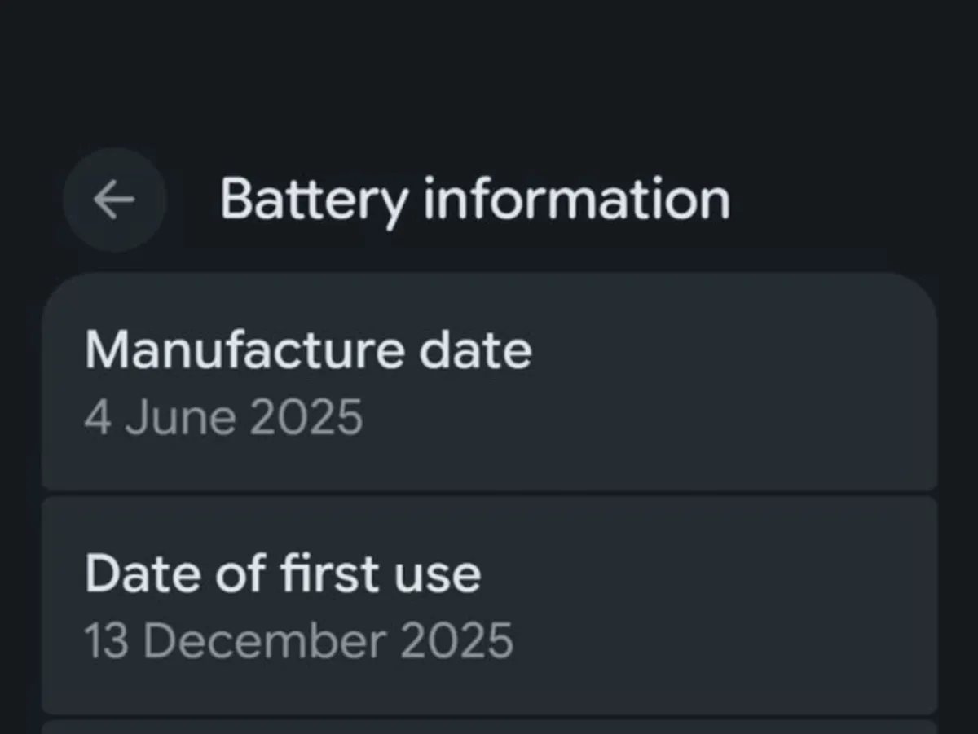Tap the date value 4 June 2025
Image resolution: width=978 pixels, height=734 pixels.
pos(223,416)
